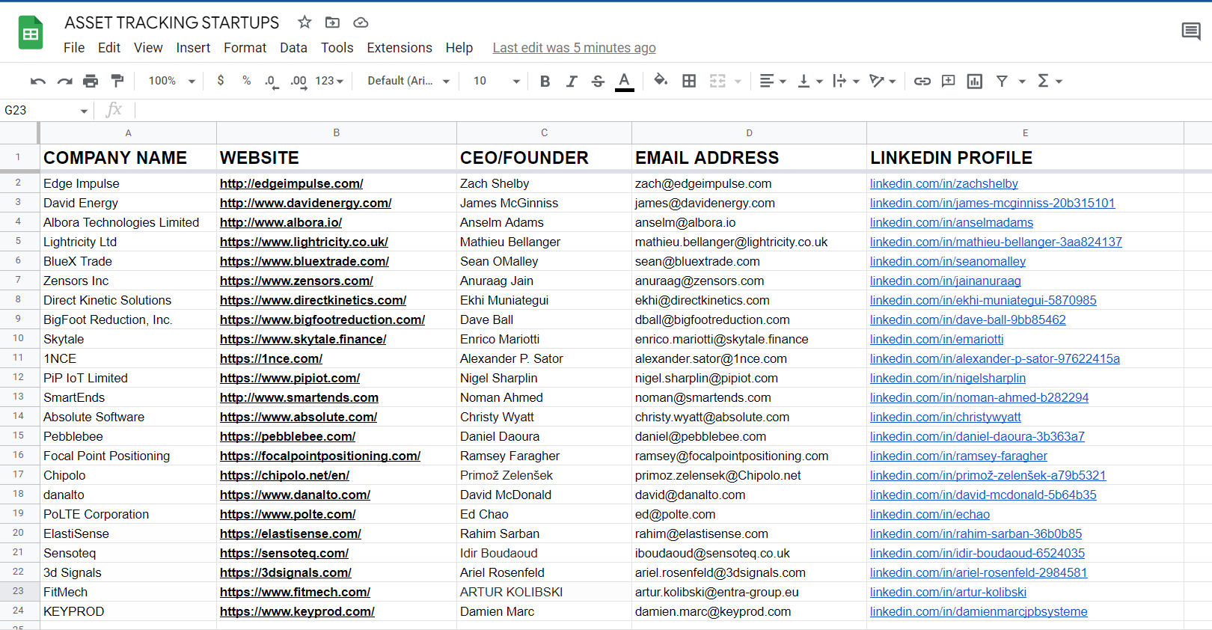Open the Data menu

click(x=293, y=48)
